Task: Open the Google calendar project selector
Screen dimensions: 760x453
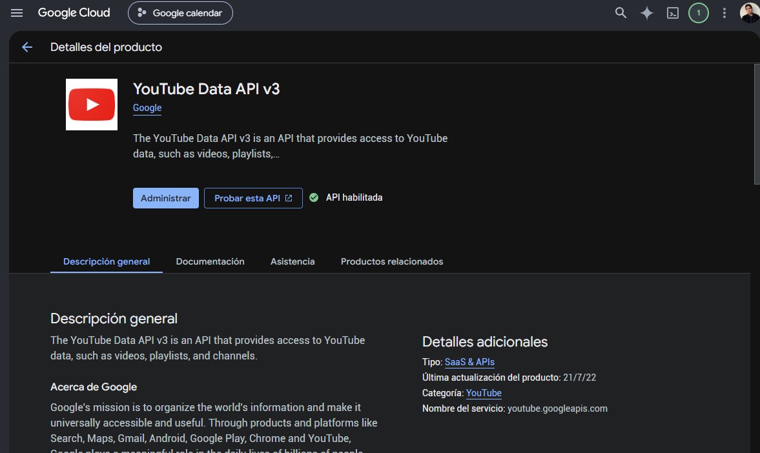Action: [180, 13]
